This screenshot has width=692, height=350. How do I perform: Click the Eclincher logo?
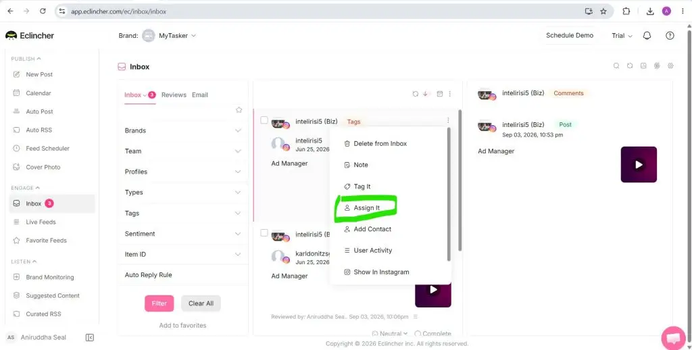pos(30,36)
